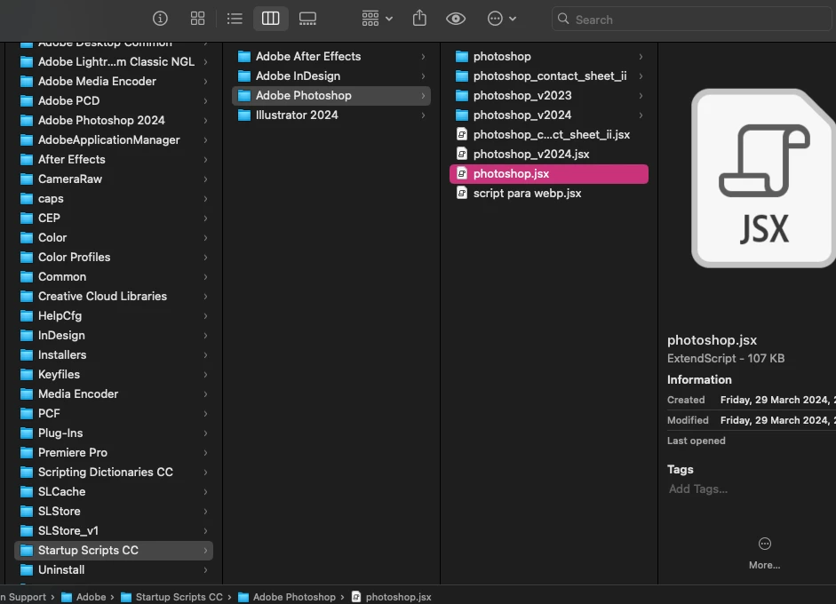This screenshot has height=604, width=836.
Task: Open the AdobeApplicationManager folder
Action: (114, 140)
